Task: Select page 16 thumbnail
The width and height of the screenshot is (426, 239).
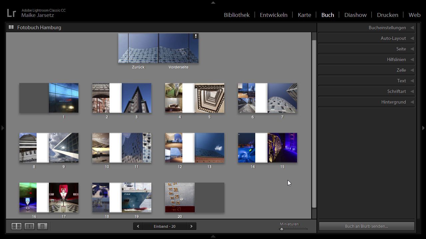Action: pyautogui.click(x=34, y=198)
